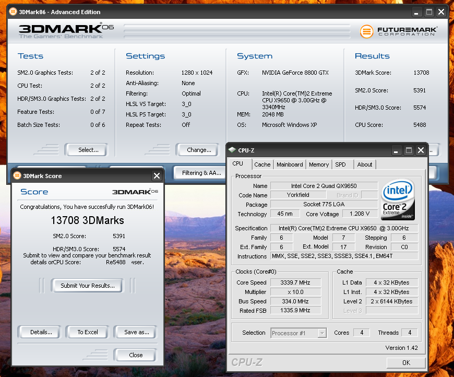Click the 3DMark Score value 13708 under Results
Viewport: 454px width, 377px height.
coord(421,73)
